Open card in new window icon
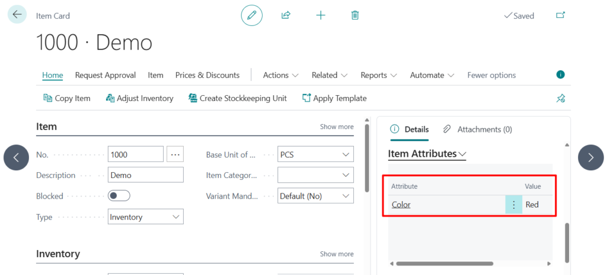The height and width of the screenshot is (275, 607). [560, 15]
